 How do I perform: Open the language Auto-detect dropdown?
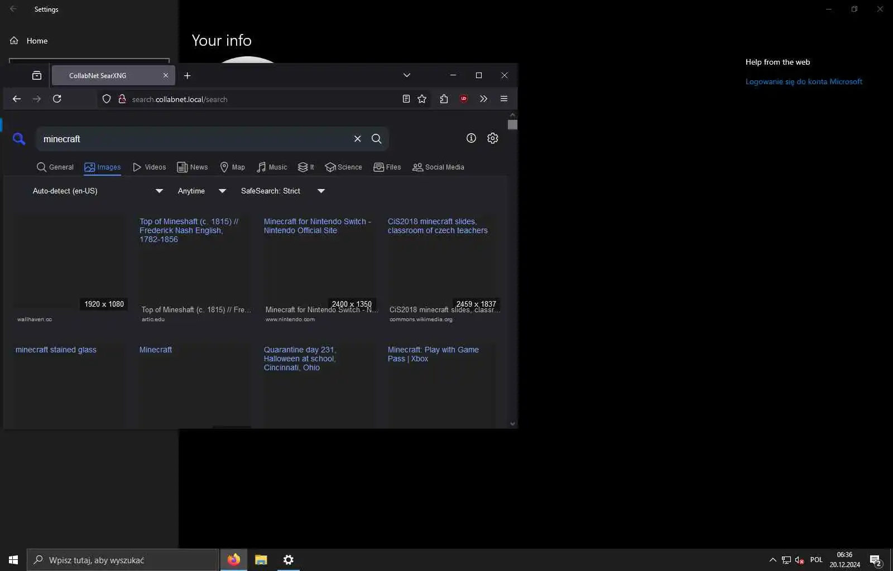[x=98, y=191]
